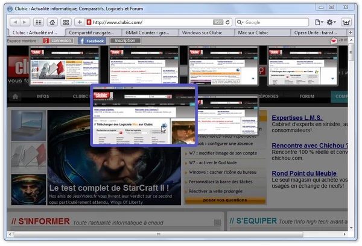Open a new tab with plus button
The width and height of the screenshot is (362, 246).
(x=351, y=32)
